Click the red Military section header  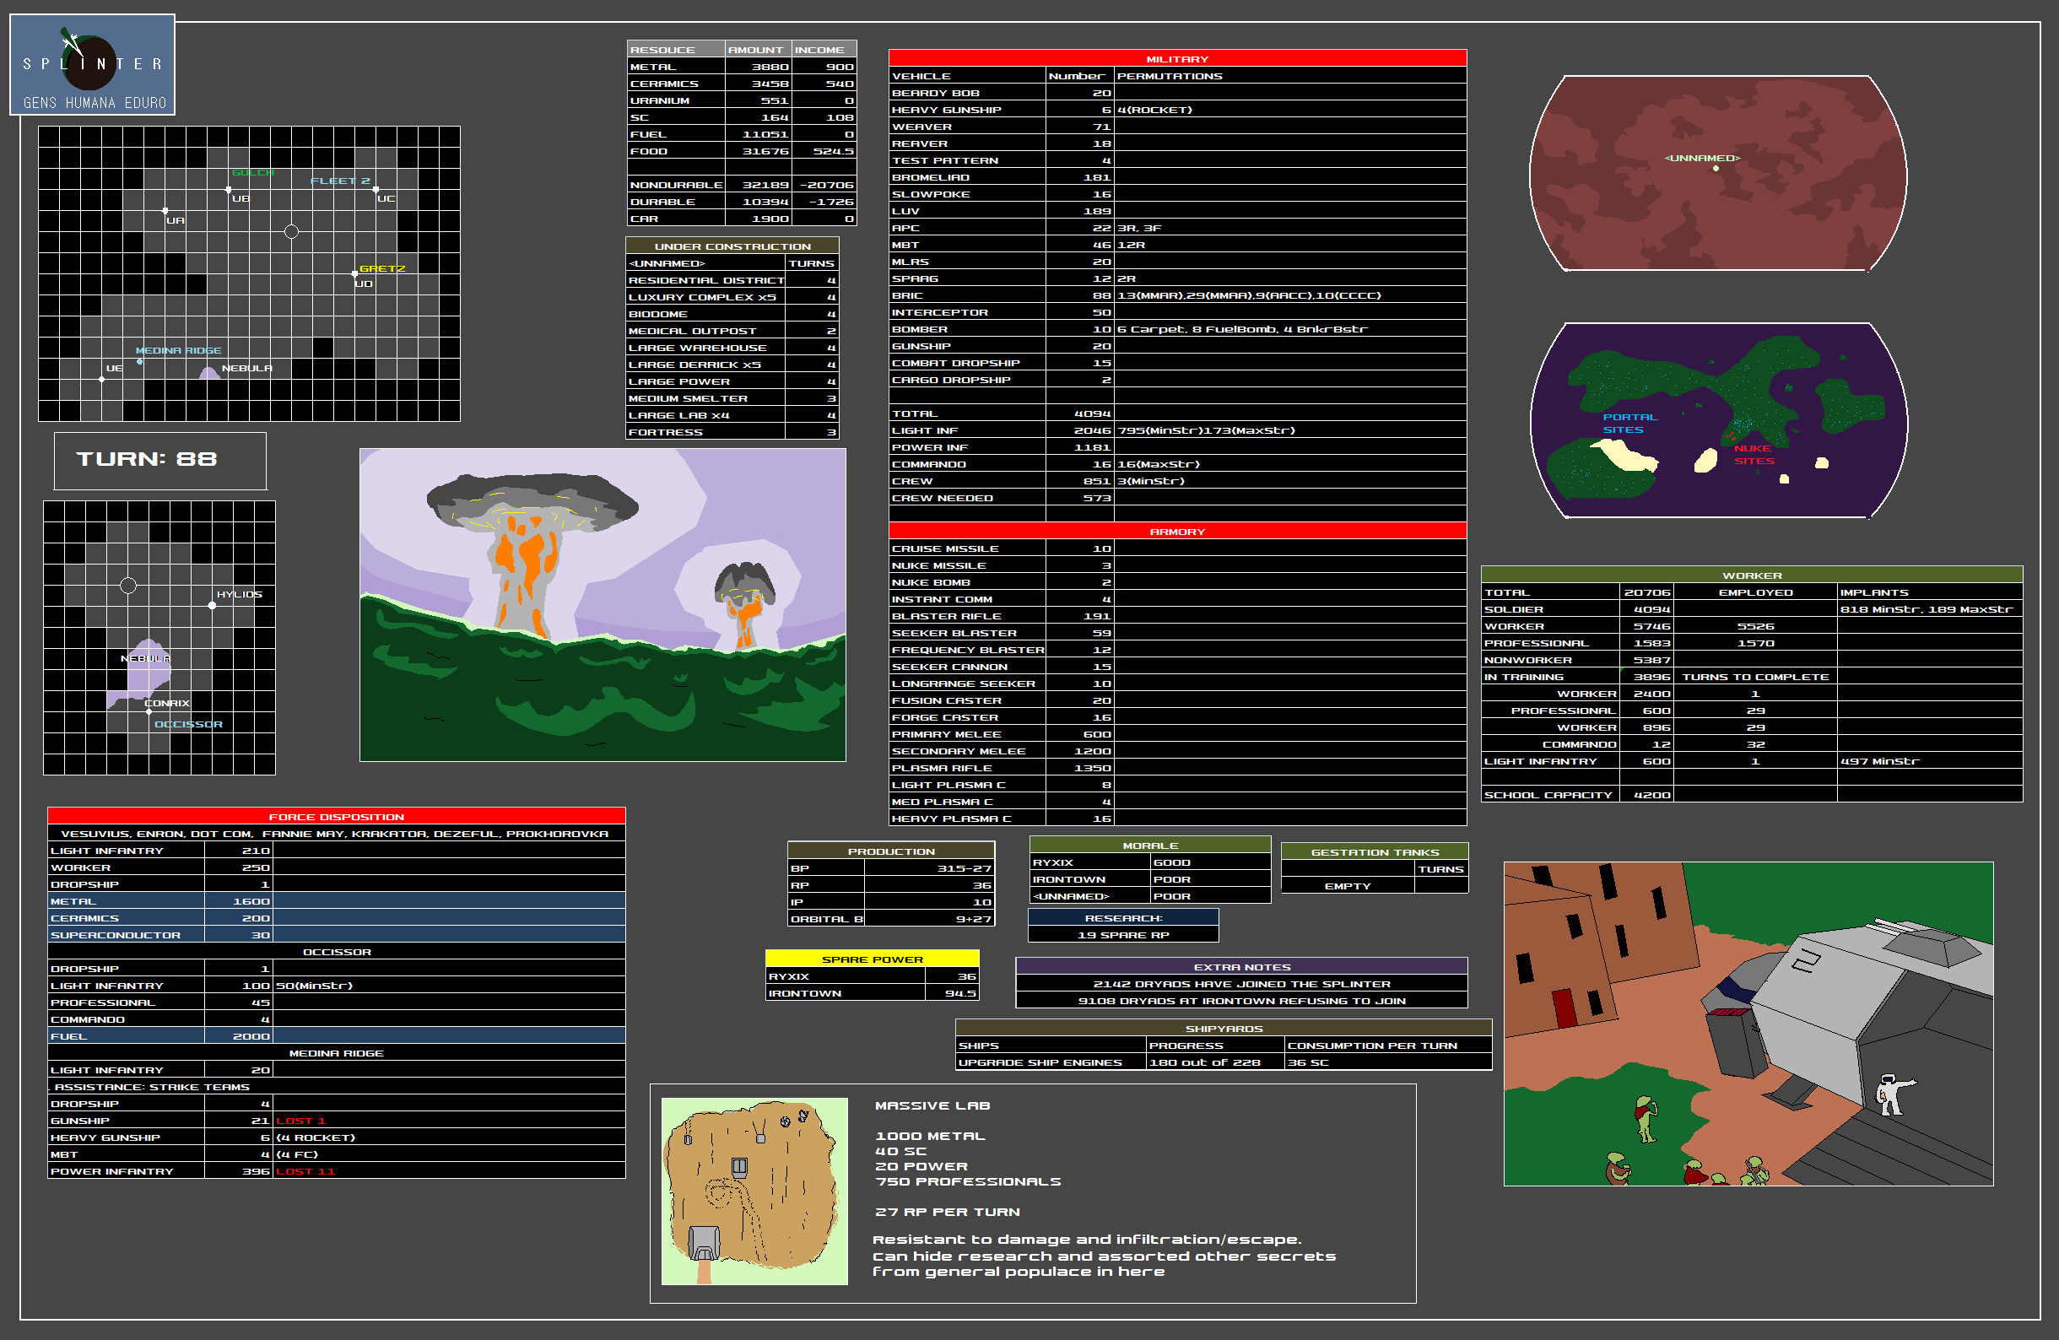click(1176, 59)
